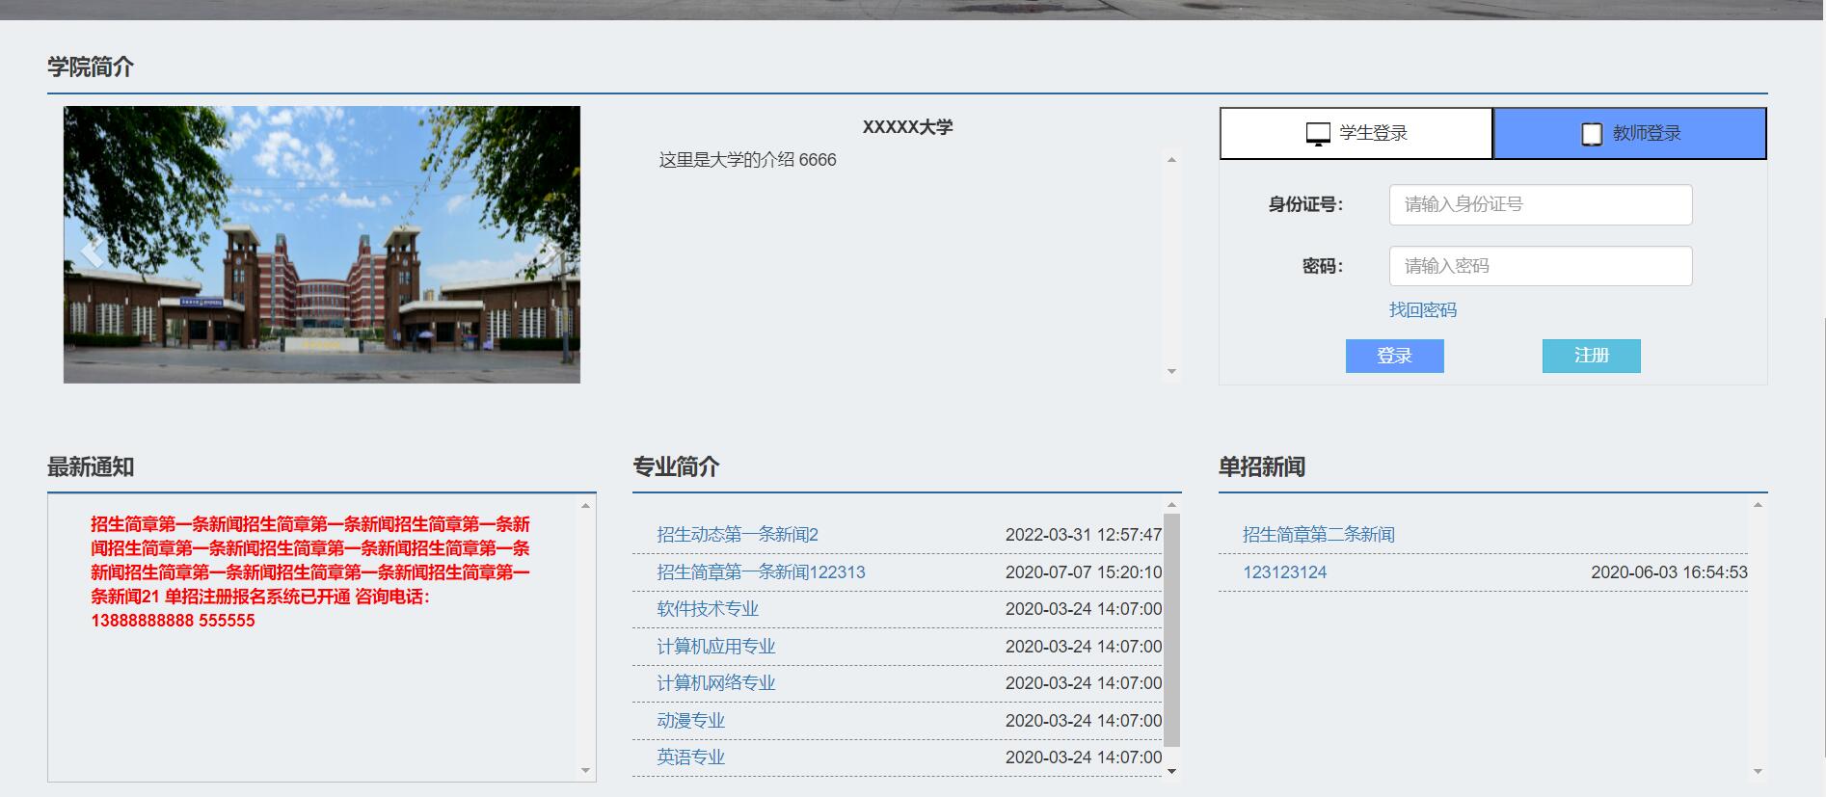
Task: Switch to the 教师登录 tab
Action: pos(1630,133)
